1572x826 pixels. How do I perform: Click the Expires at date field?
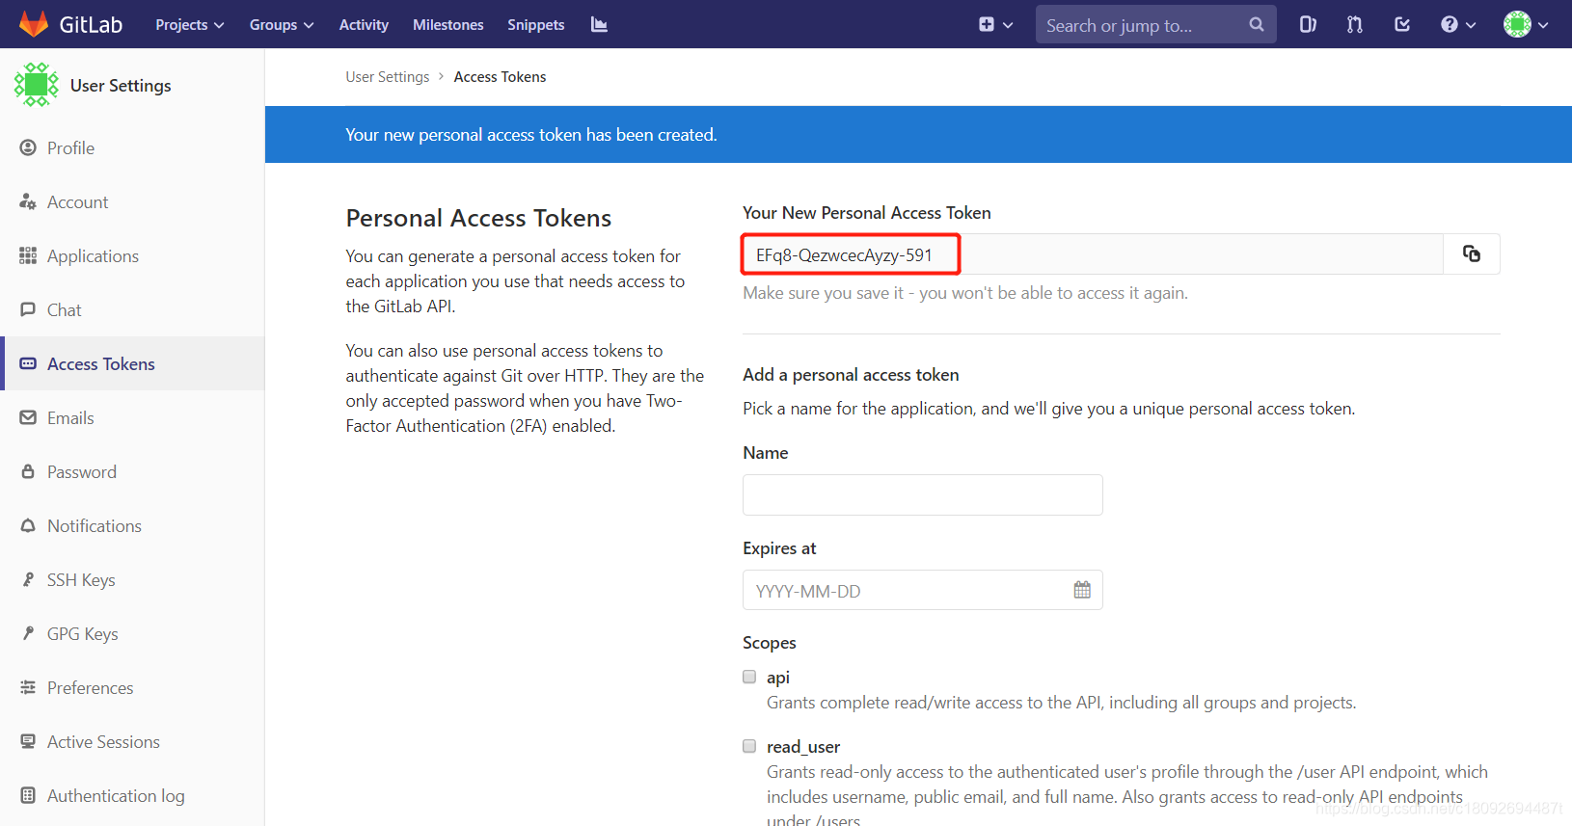(923, 590)
